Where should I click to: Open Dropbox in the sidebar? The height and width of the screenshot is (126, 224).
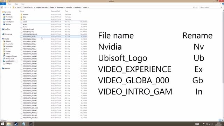pos(7,19)
